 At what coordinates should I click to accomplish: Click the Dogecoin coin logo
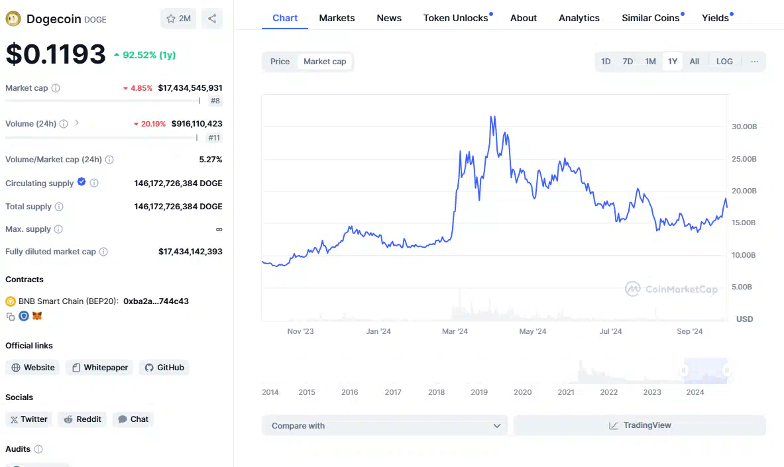tap(13, 19)
